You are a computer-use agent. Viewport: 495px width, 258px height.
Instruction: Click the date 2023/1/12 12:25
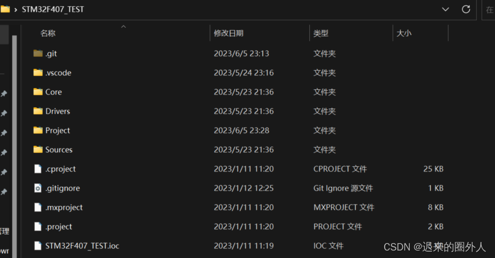pos(243,188)
